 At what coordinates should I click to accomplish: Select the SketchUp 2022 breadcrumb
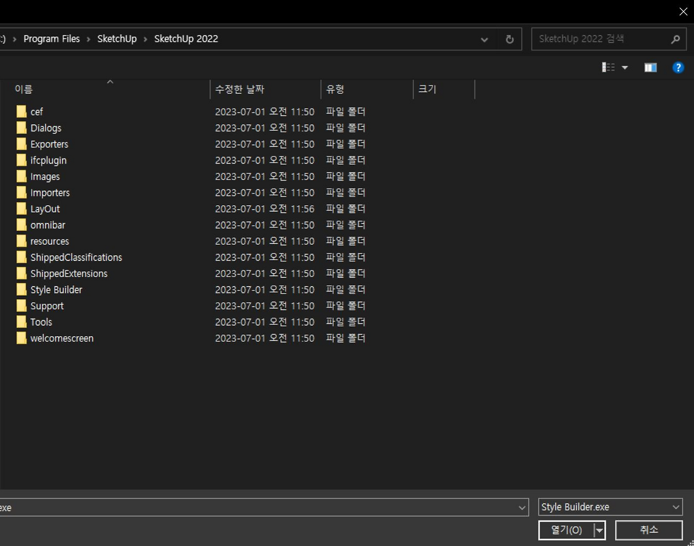[x=186, y=39]
